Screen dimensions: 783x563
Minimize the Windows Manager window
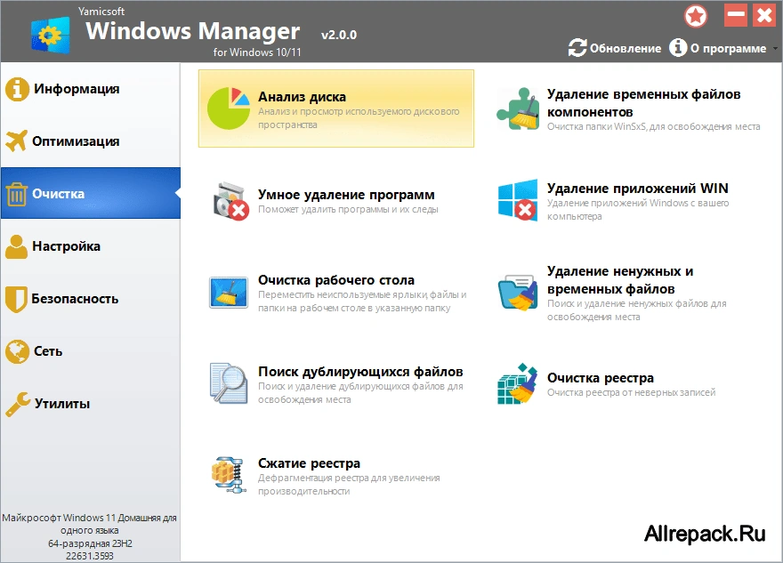pyautogui.click(x=736, y=15)
